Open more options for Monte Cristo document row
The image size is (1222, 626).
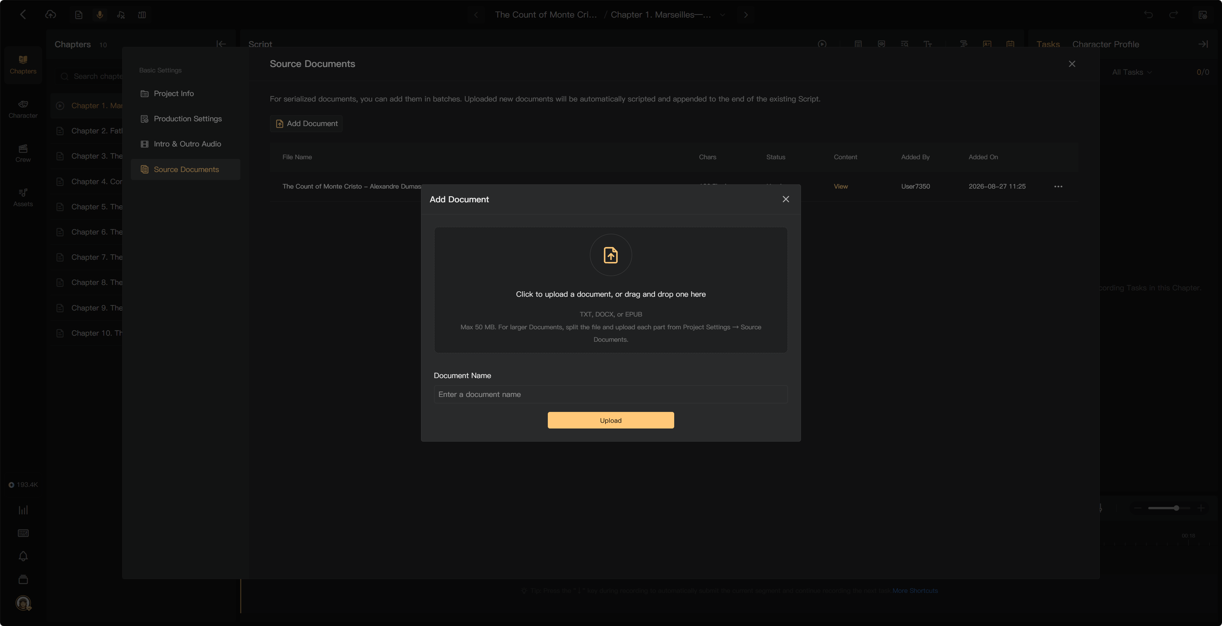1058,186
